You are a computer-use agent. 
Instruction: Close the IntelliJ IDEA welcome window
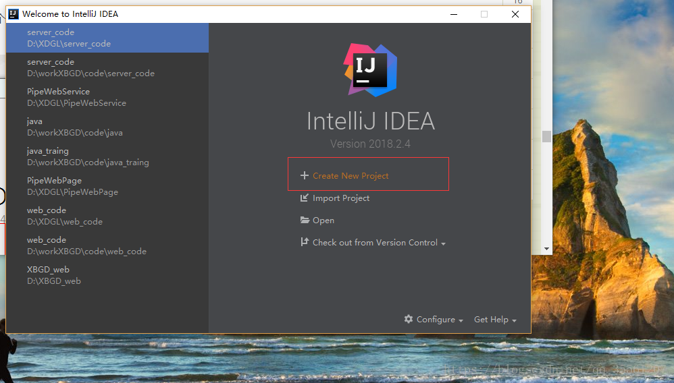pyautogui.click(x=515, y=14)
